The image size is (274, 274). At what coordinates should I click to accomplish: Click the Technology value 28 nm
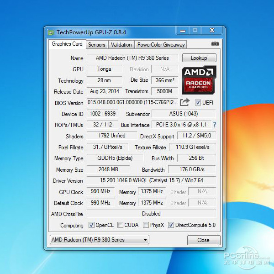(x=104, y=80)
